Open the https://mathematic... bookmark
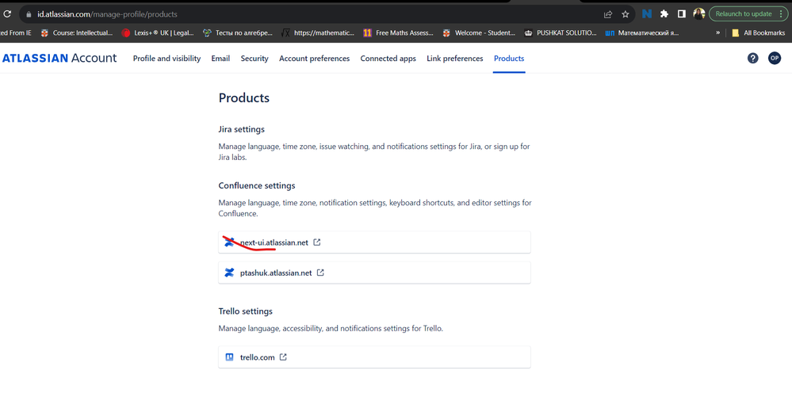Viewport: 792px width, 416px height. [x=318, y=32]
